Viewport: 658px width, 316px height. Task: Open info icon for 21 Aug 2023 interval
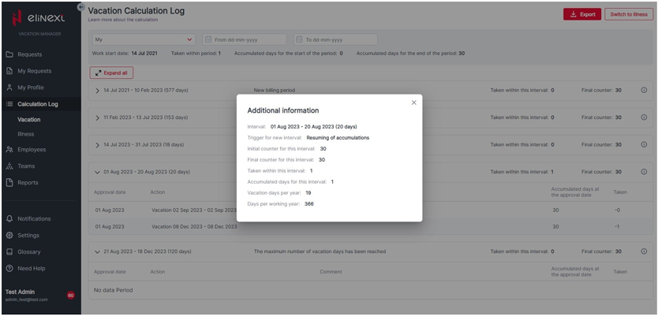pyautogui.click(x=644, y=251)
